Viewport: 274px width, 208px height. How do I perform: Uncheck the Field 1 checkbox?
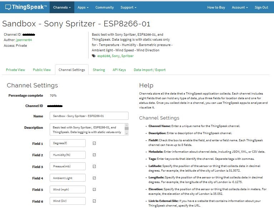click(94, 143)
